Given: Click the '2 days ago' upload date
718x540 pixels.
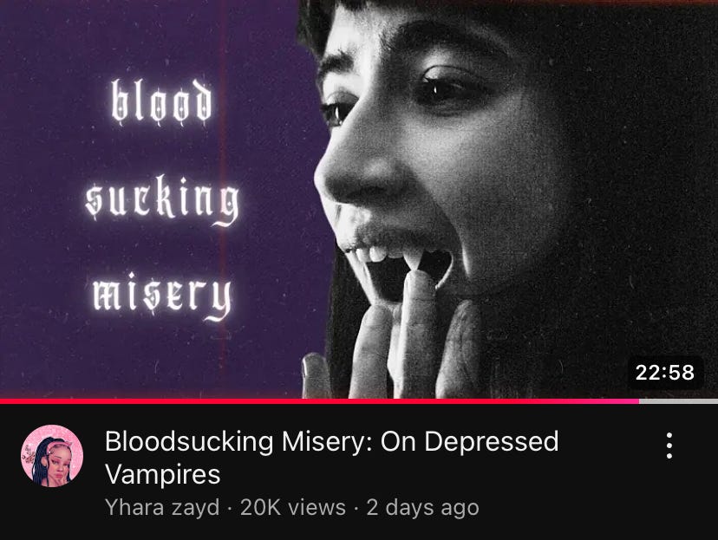Looking at the screenshot, I should [422, 508].
